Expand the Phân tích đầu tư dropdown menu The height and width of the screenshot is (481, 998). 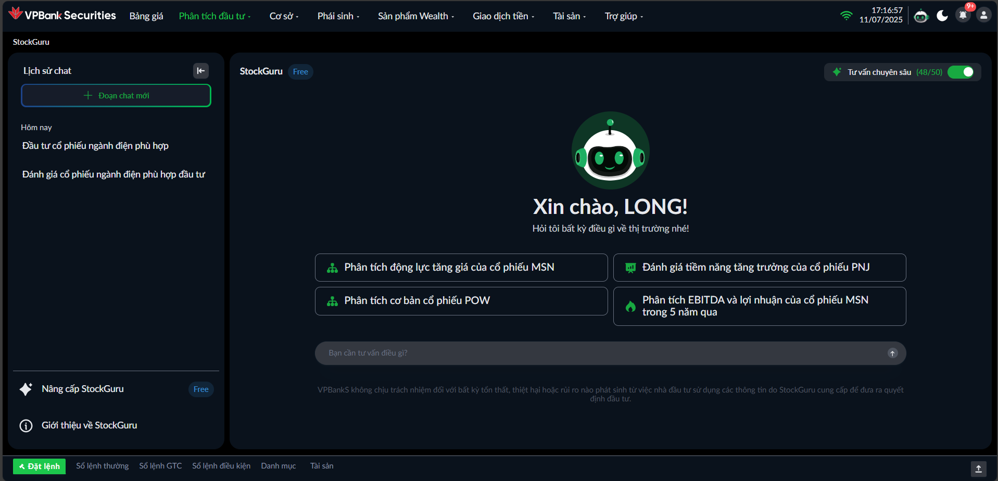(214, 16)
